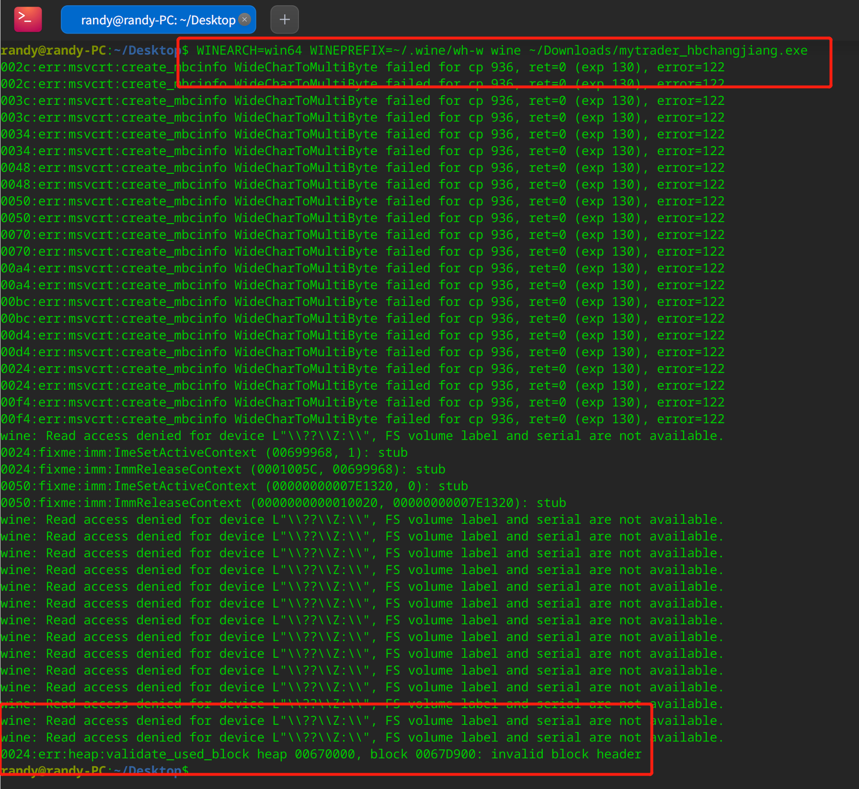The height and width of the screenshot is (789, 859).
Task: Click the heap validate_used_block invalid block header line
Action: (x=321, y=754)
